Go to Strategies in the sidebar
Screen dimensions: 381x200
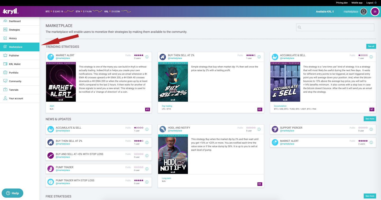(x=20, y=30)
